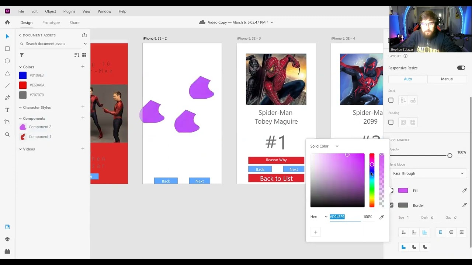472x265 pixels.
Task: Click the purple Fill color swatch
Action: (403, 191)
